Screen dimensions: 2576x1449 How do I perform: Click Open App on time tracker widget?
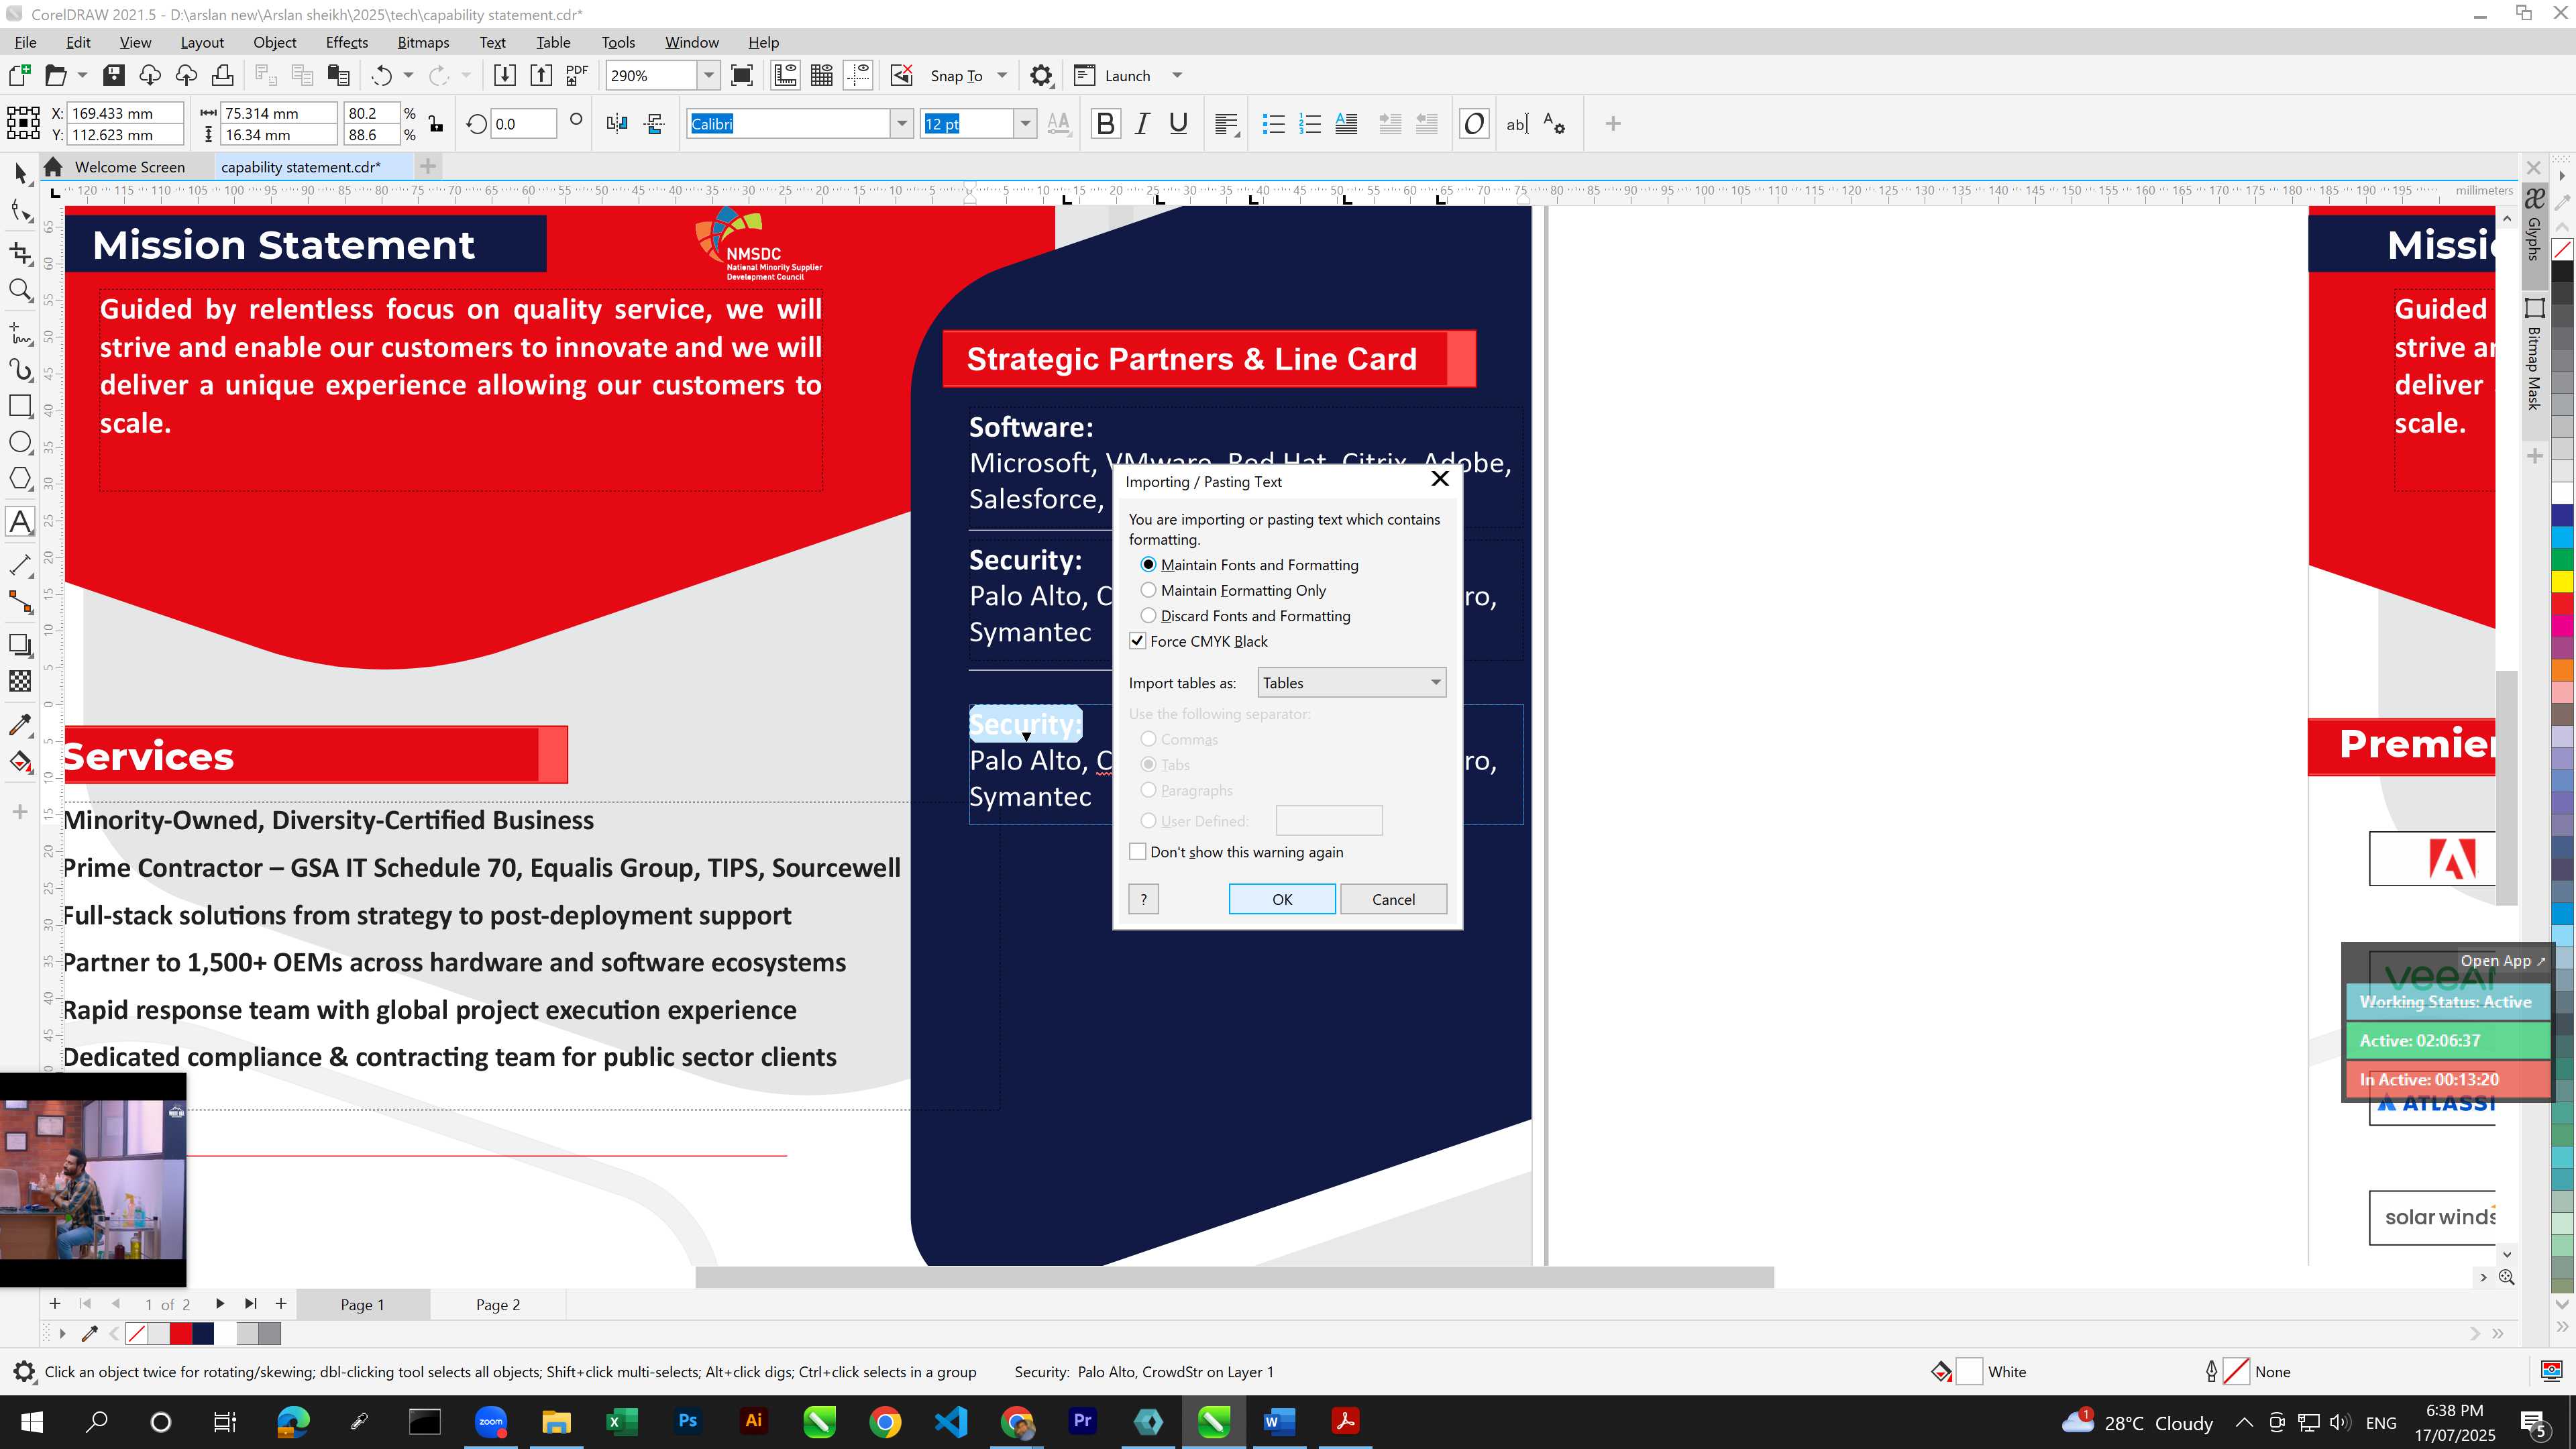pos(2502,960)
